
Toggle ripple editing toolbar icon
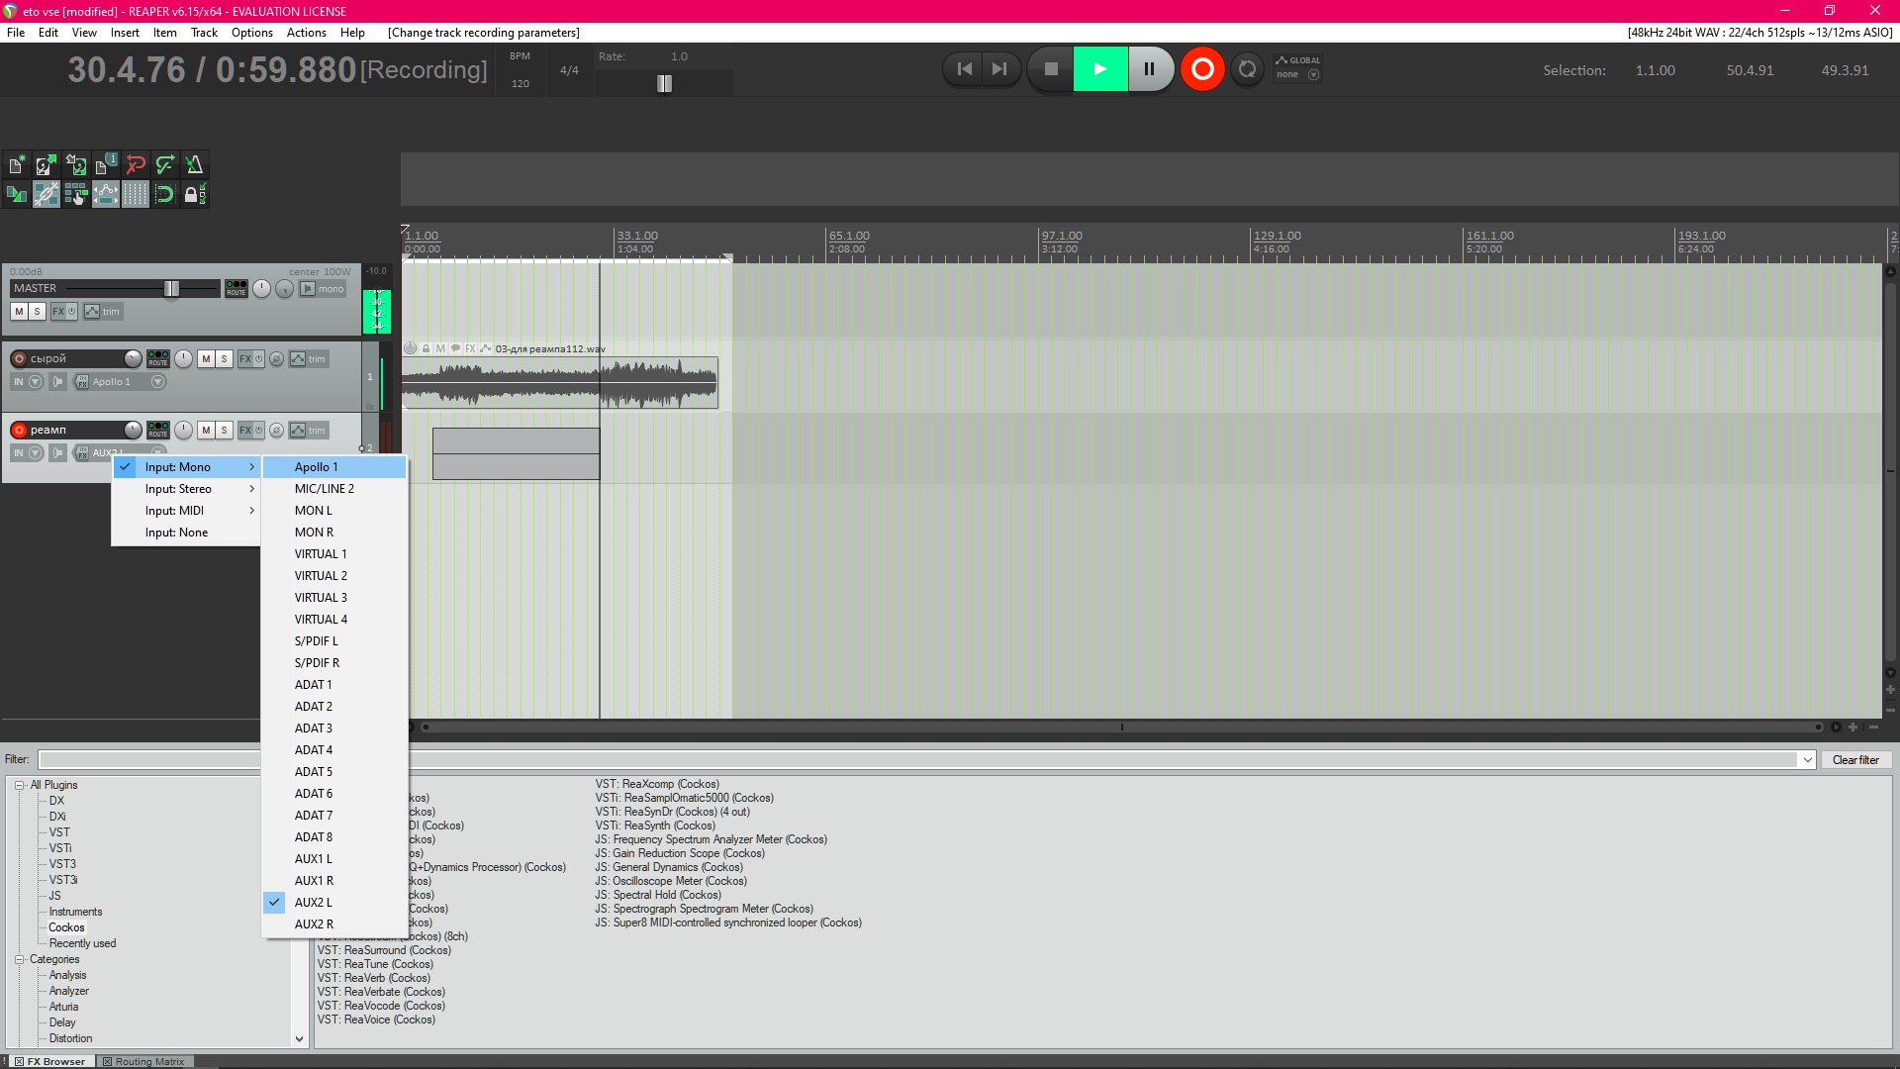coord(76,194)
